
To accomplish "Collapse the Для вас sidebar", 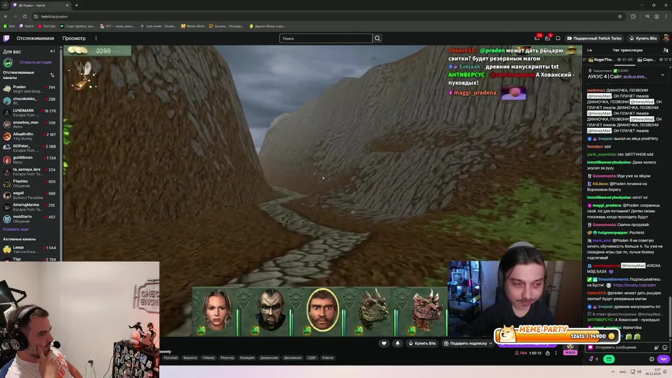I will click(x=52, y=51).
